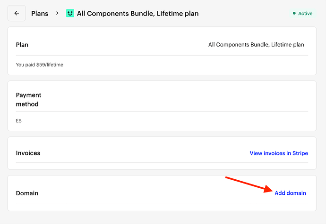Open View invoices in Stripe
The height and width of the screenshot is (224, 326).
(x=279, y=153)
